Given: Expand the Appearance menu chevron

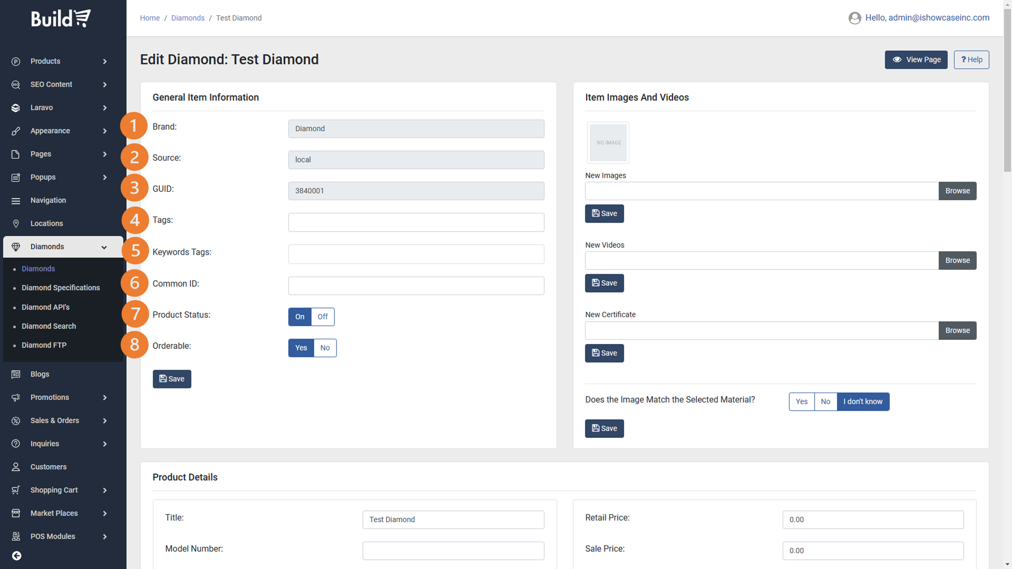Looking at the screenshot, I should click(105, 131).
